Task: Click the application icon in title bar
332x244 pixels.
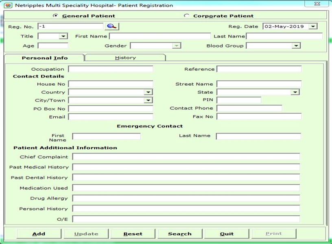Action: click(x=8, y=5)
